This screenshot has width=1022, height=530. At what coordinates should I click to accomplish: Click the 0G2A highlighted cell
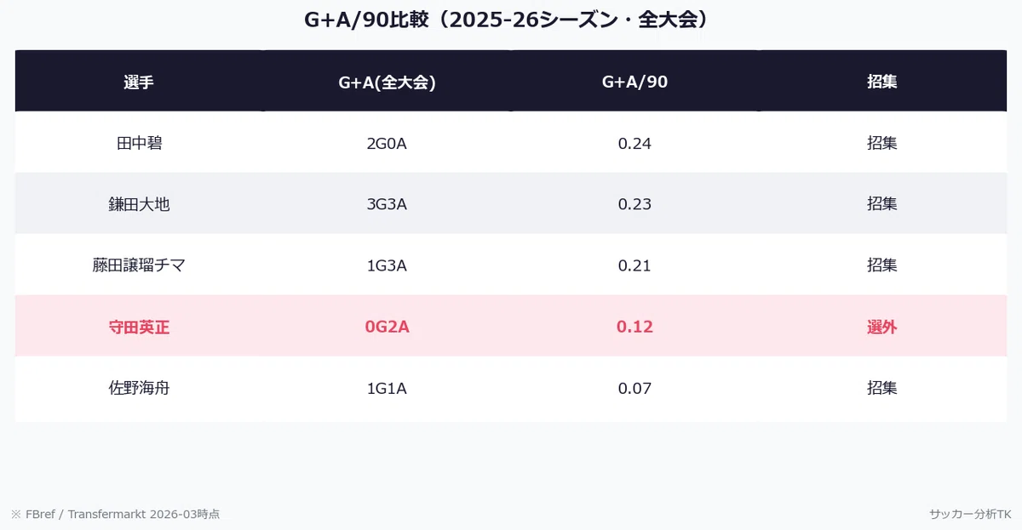point(387,327)
